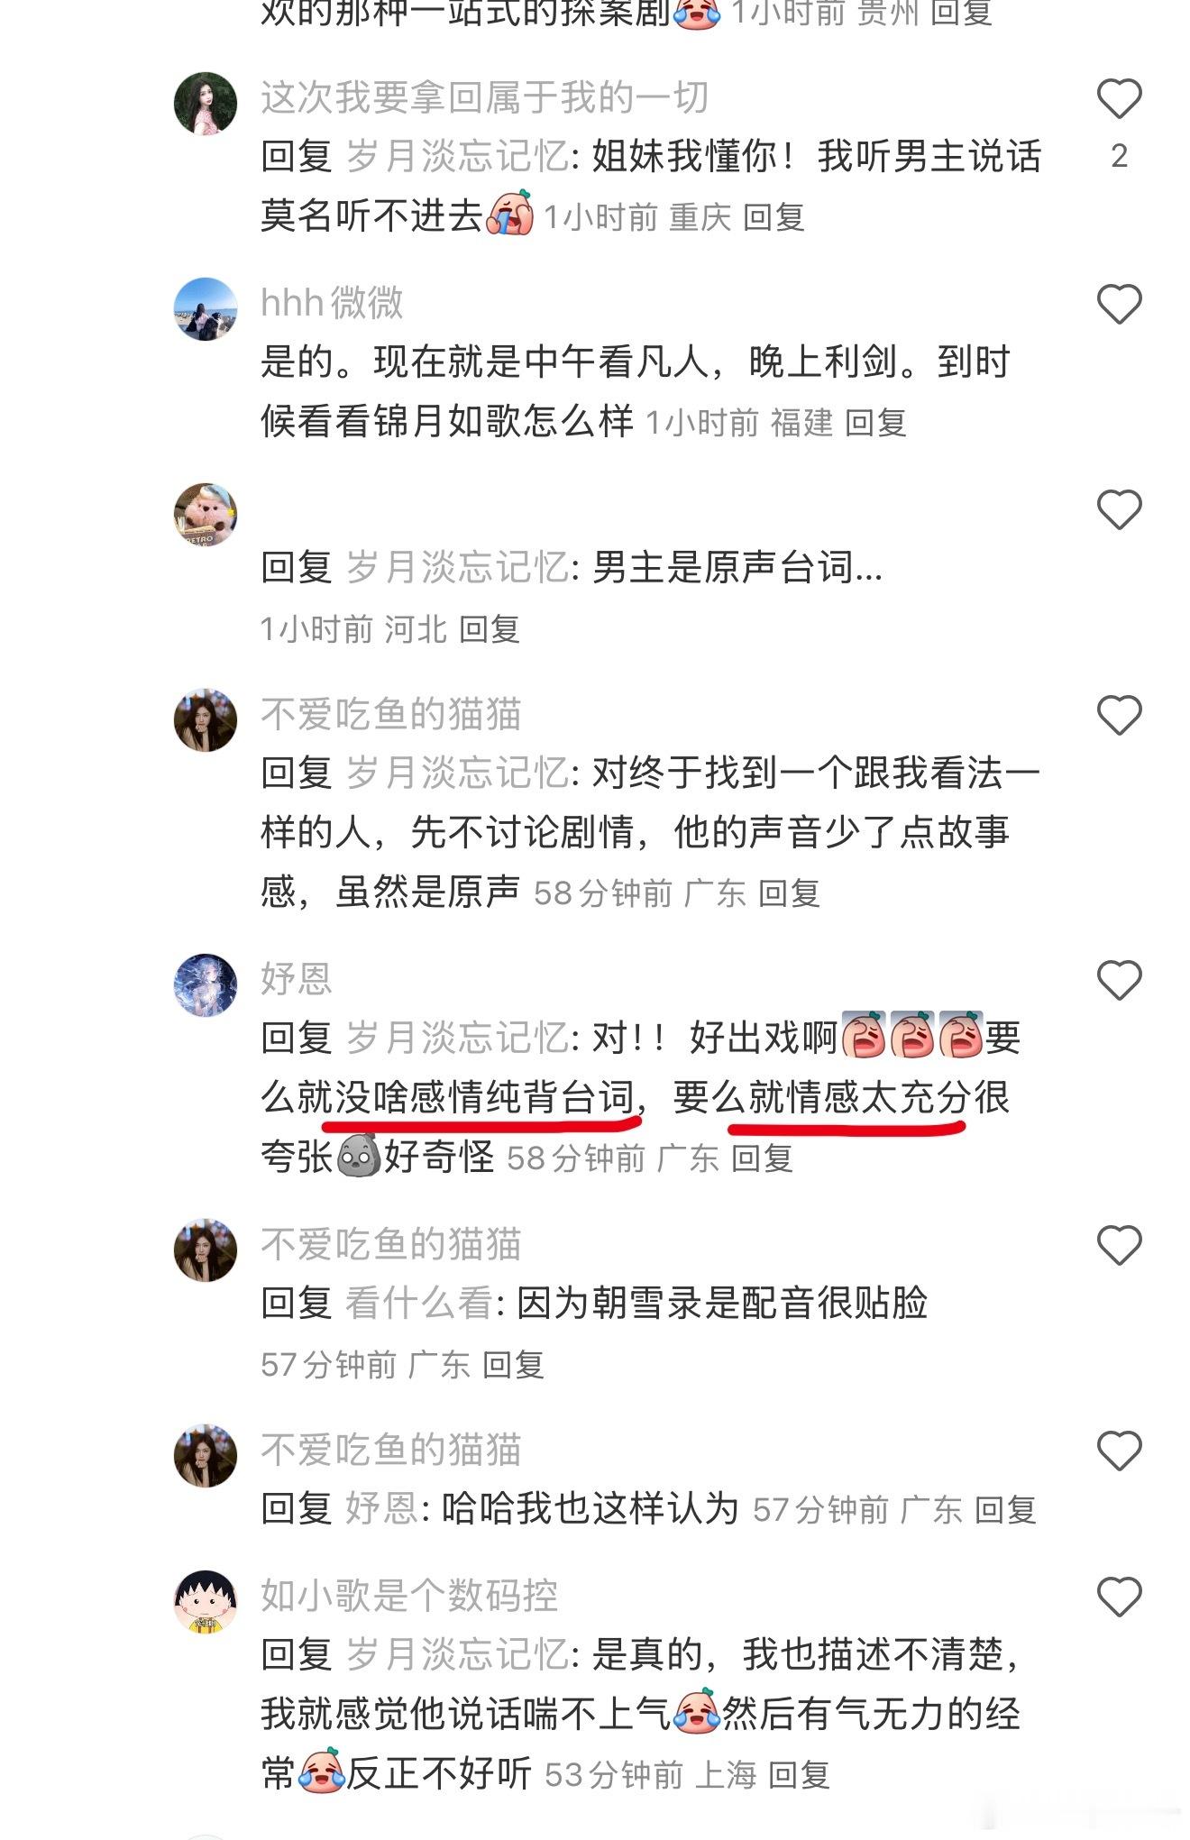Image resolution: width=1190 pixels, height=1840 pixels.
Task: Like the comment by 这次我要拿回属于我的一切
Action: pyautogui.click(x=1119, y=98)
